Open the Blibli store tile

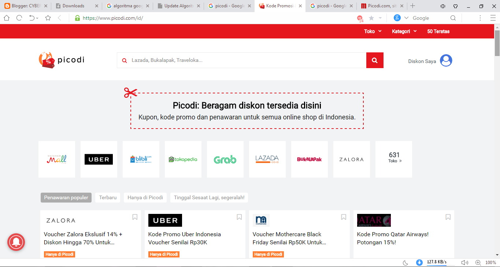pyautogui.click(x=141, y=159)
